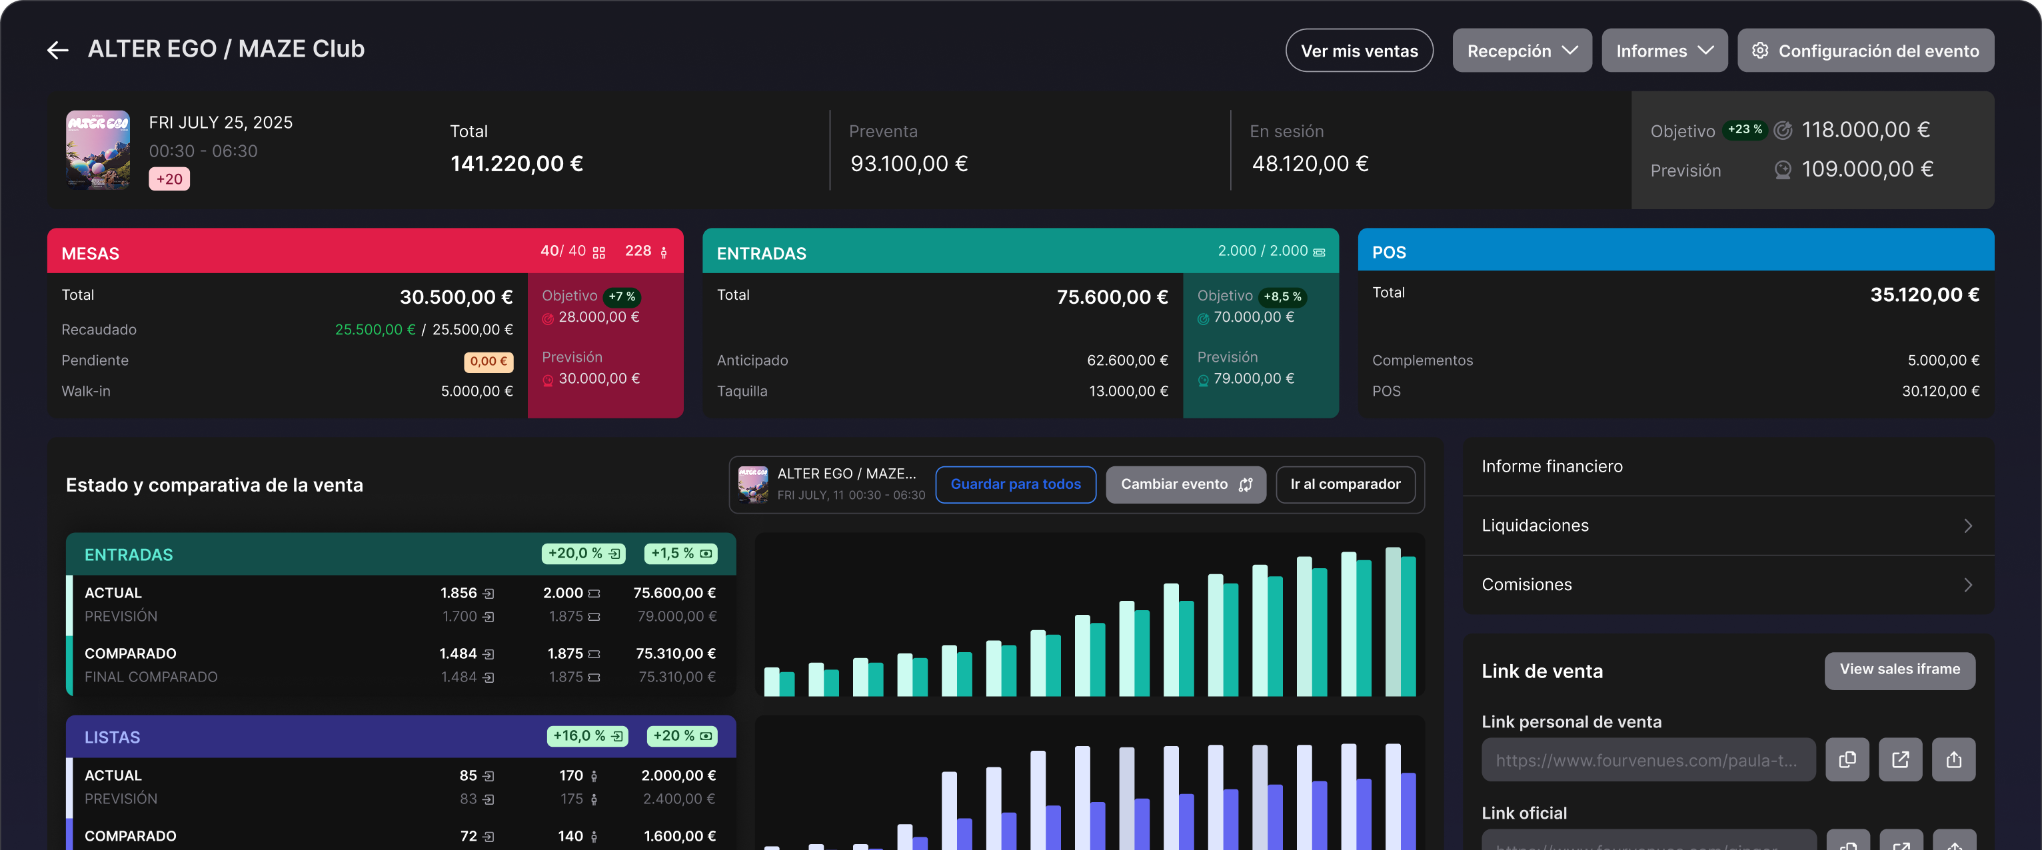
Task: Open the Comisiones menu item
Action: [x=1728, y=585]
